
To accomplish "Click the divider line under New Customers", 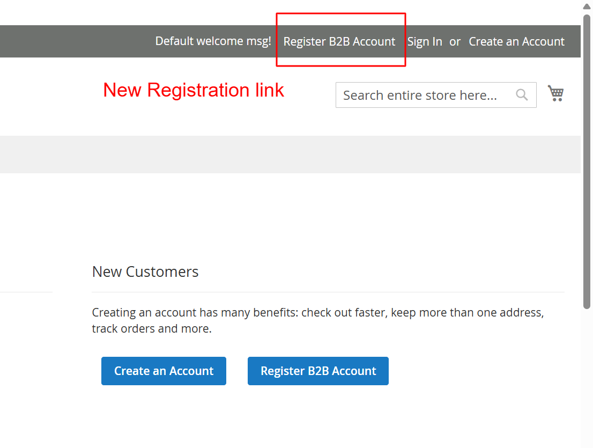I will (328, 292).
